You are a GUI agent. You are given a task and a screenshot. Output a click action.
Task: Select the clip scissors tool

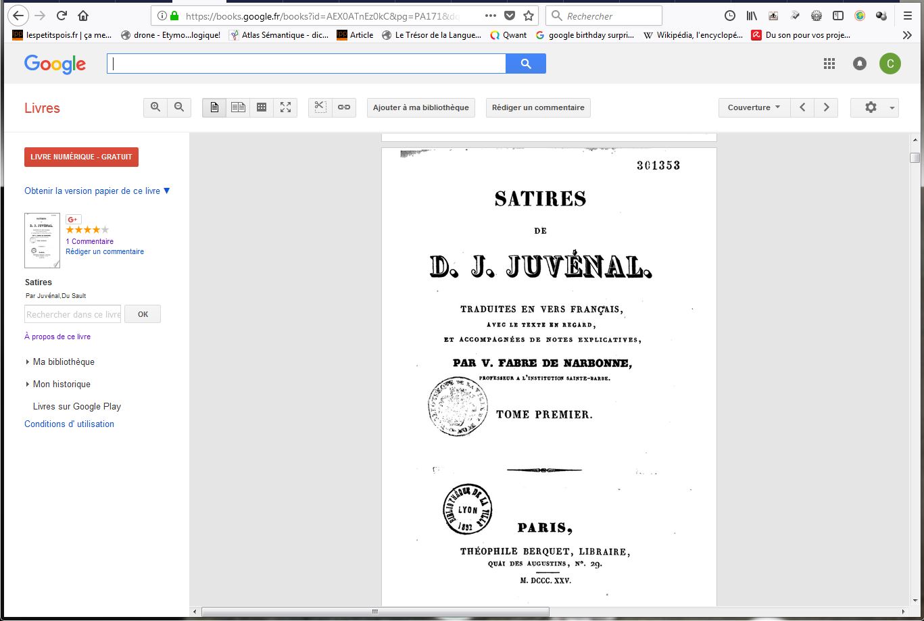pyautogui.click(x=320, y=107)
